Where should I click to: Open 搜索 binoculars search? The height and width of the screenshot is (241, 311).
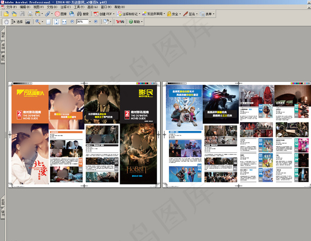tap(83, 14)
